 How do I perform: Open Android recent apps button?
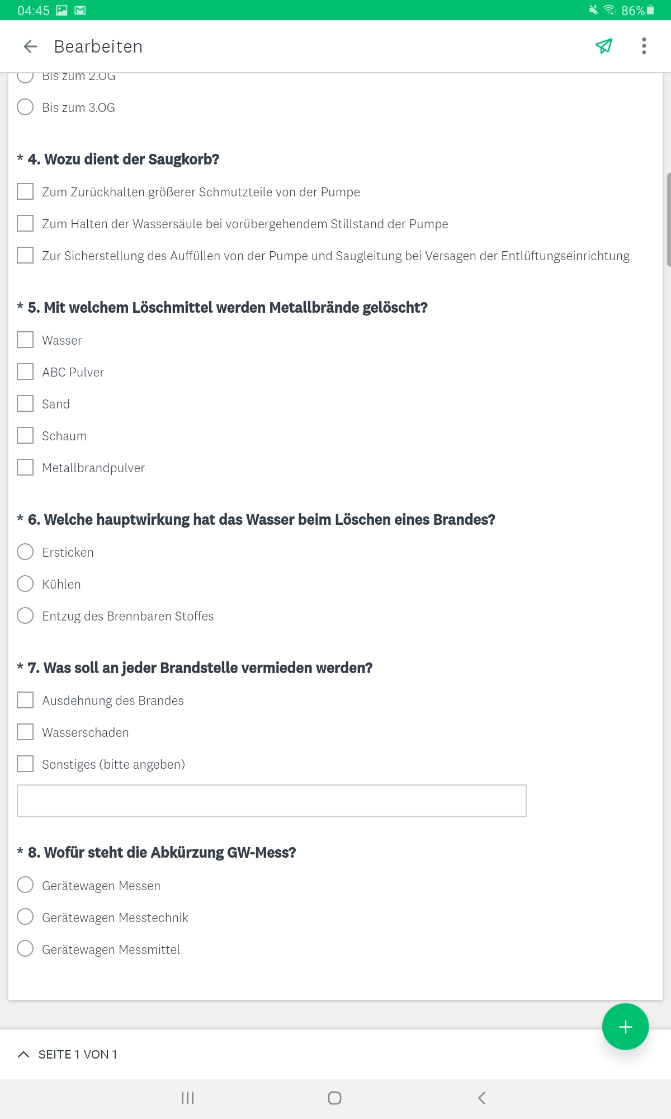coord(188,1098)
